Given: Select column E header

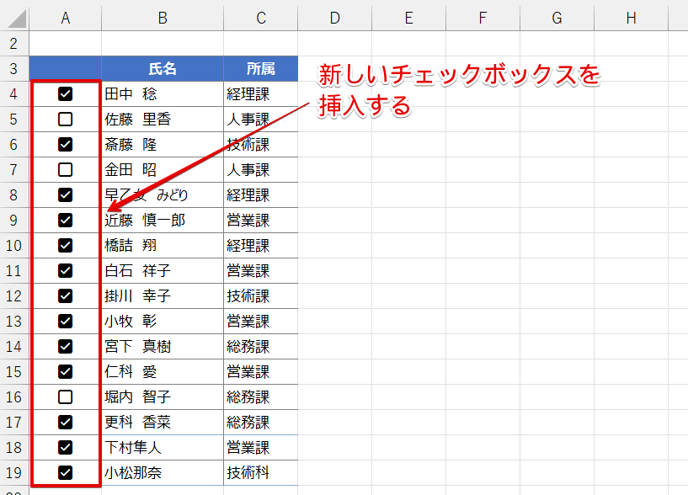Looking at the screenshot, I should tap(409, 19).
